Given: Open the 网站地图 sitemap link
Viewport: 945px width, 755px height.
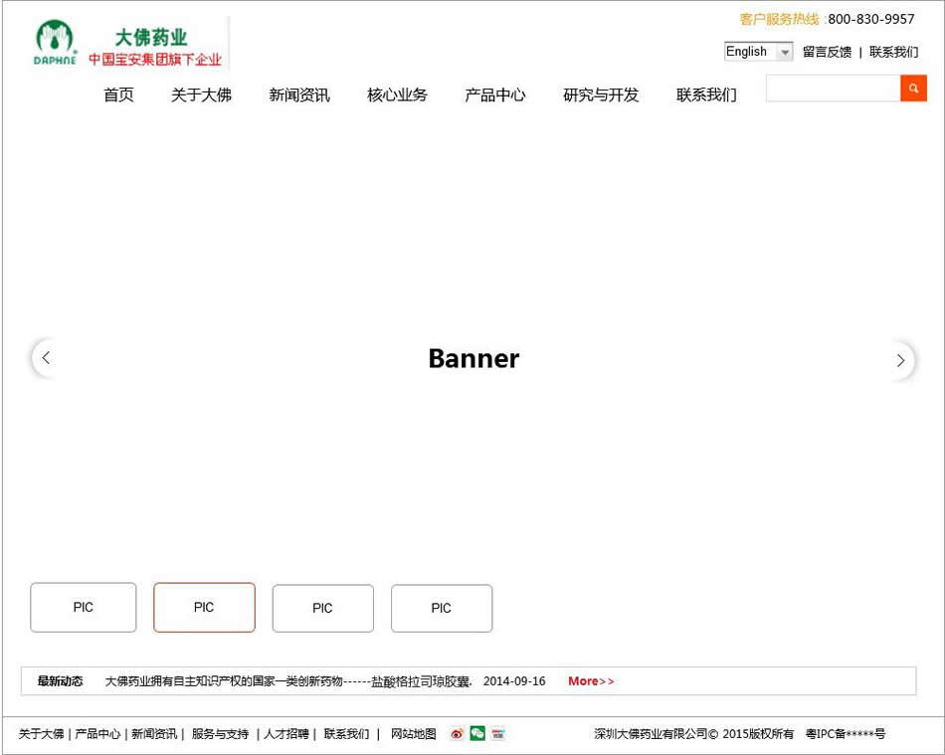Looking at the screenshot, I should tap(413, 733).
